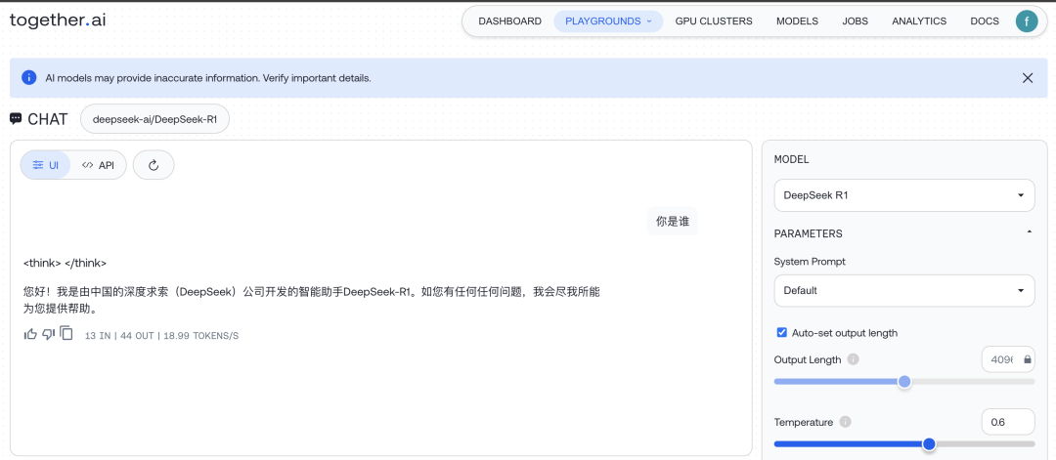The image size is (1056, 460).
Task: Open the DeepSeek R1 model dropdown
Action: (904, 195)
